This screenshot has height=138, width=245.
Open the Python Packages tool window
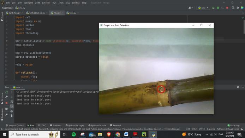pos(75,125)
